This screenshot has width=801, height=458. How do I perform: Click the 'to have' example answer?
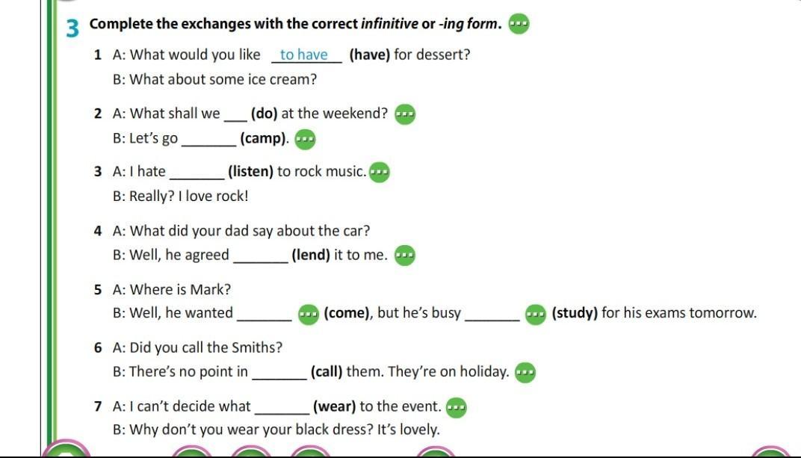click(304, 55)
